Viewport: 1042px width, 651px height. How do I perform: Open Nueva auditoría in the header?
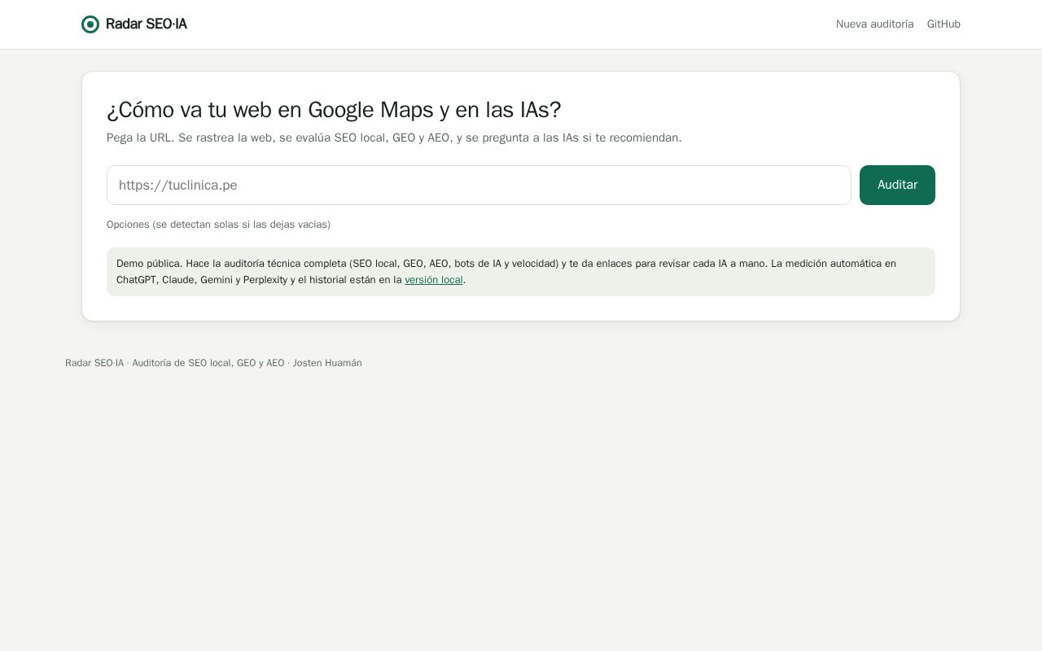coord(874,24)
